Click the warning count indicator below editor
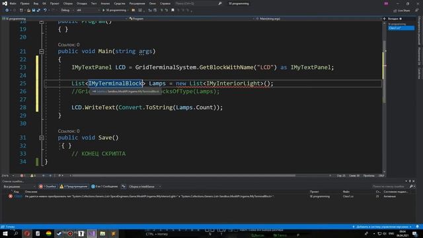 (x=33, y=176)
